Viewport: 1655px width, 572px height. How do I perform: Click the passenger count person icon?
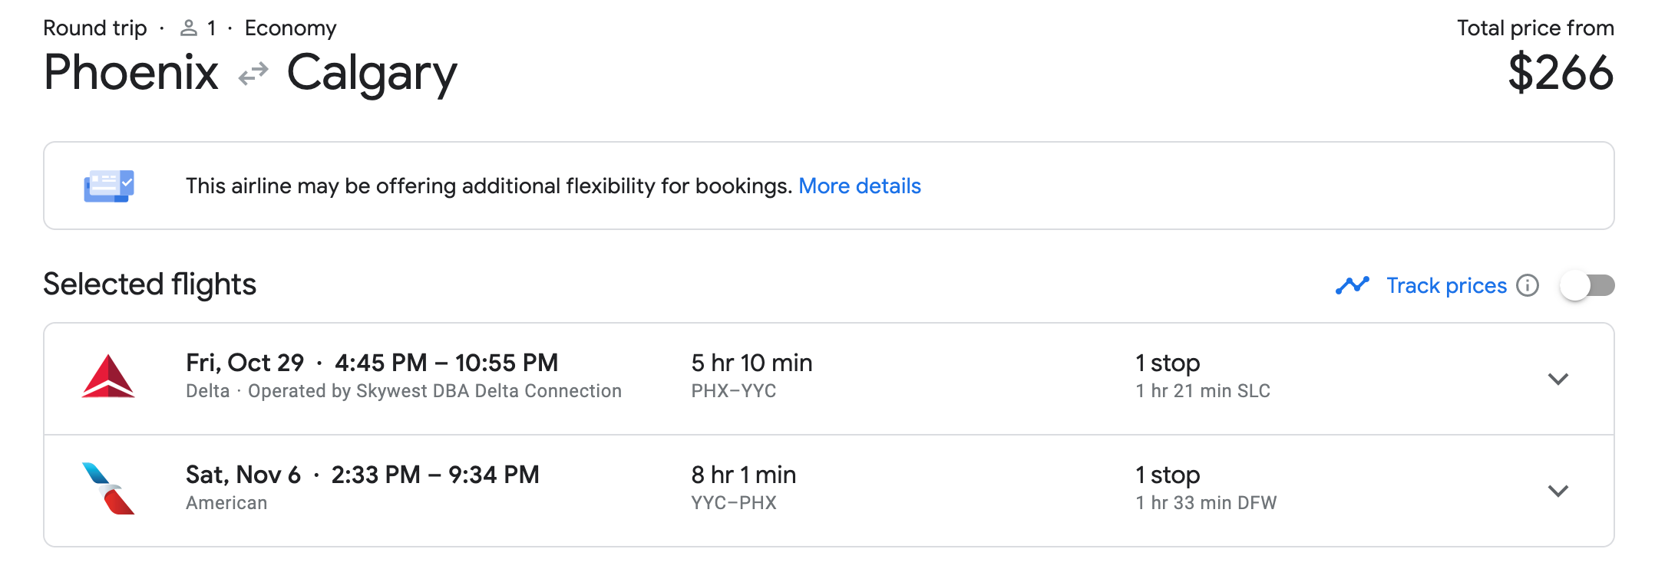(x=189, y=28)
